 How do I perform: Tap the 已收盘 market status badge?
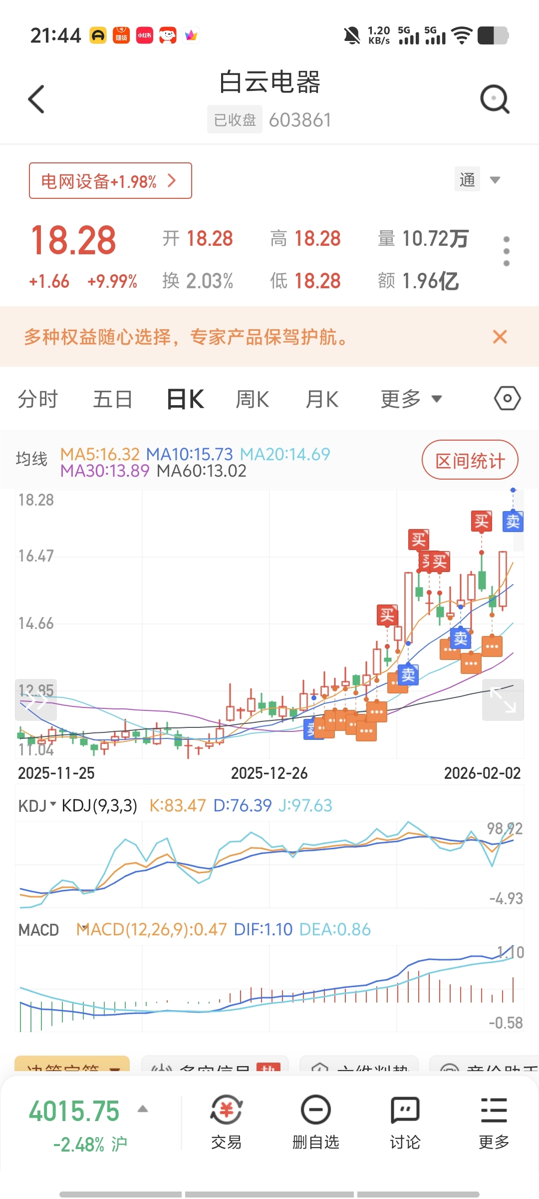point(235,120)
